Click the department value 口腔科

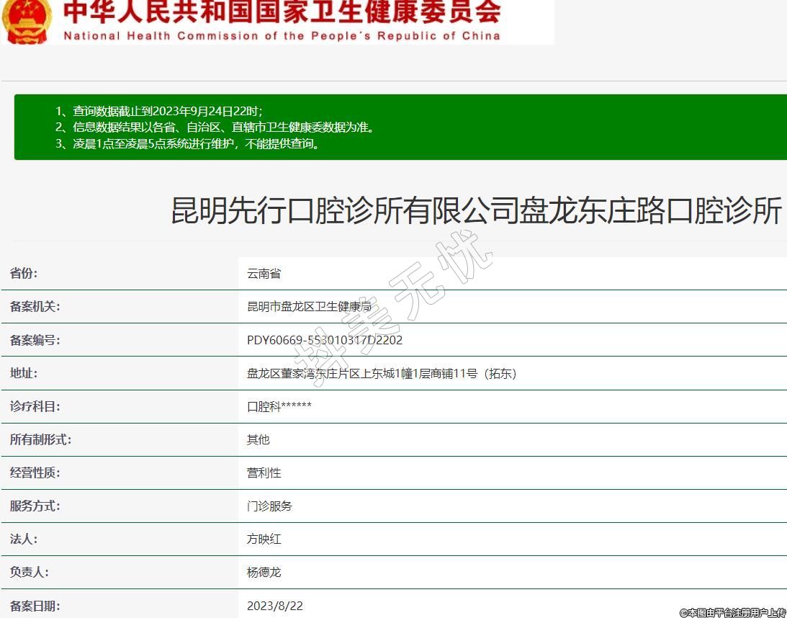point(279,406)
